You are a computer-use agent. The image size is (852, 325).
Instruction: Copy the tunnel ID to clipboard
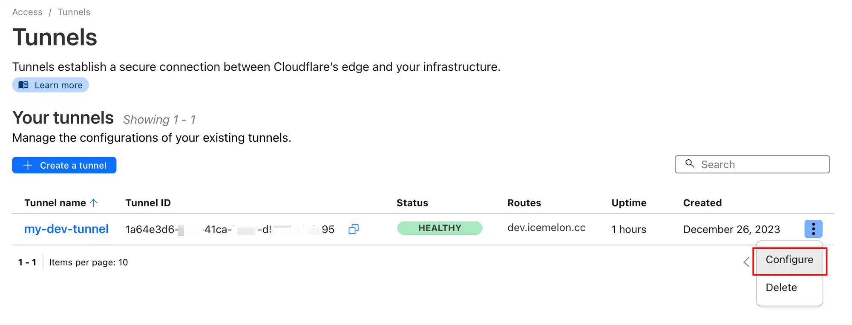pyautogui.click(x=353, y=229)
